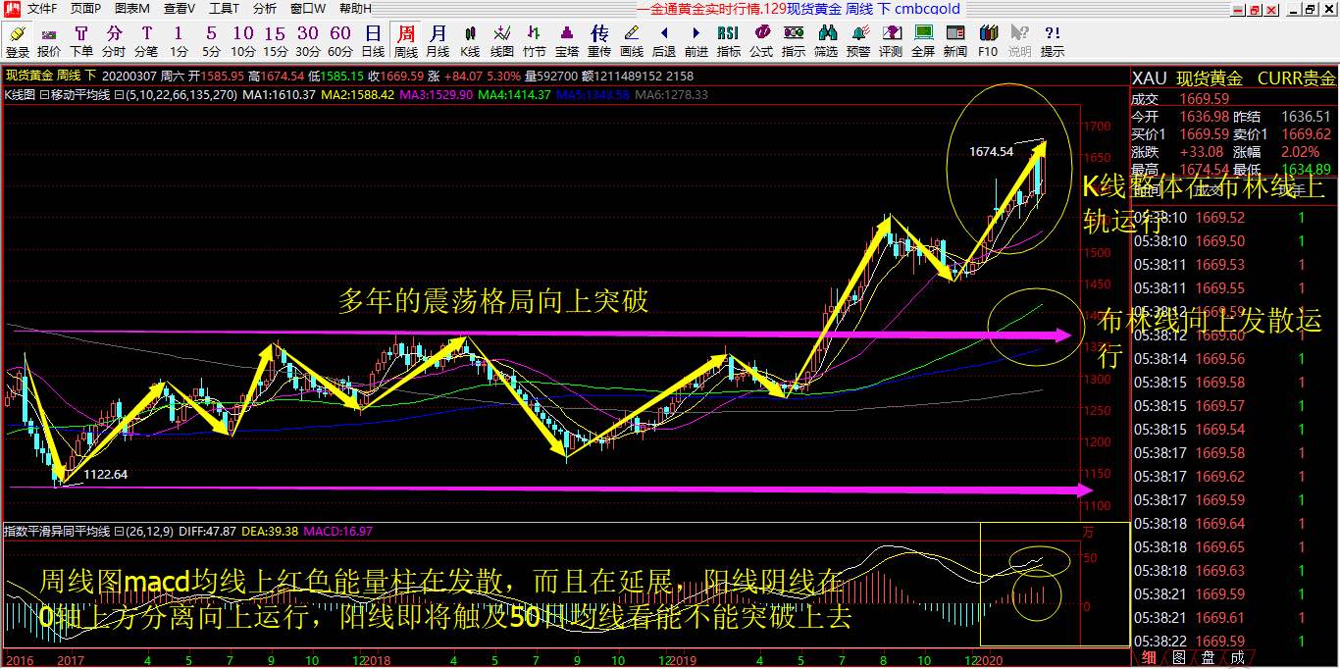
Task: Click the 下单 place order icon
Action: tap(81, 41)
